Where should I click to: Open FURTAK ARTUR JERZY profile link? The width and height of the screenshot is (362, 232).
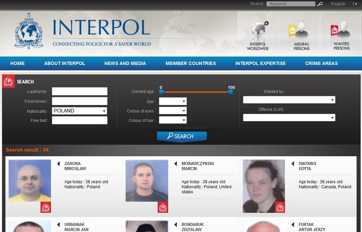click(x=312, y=227)
